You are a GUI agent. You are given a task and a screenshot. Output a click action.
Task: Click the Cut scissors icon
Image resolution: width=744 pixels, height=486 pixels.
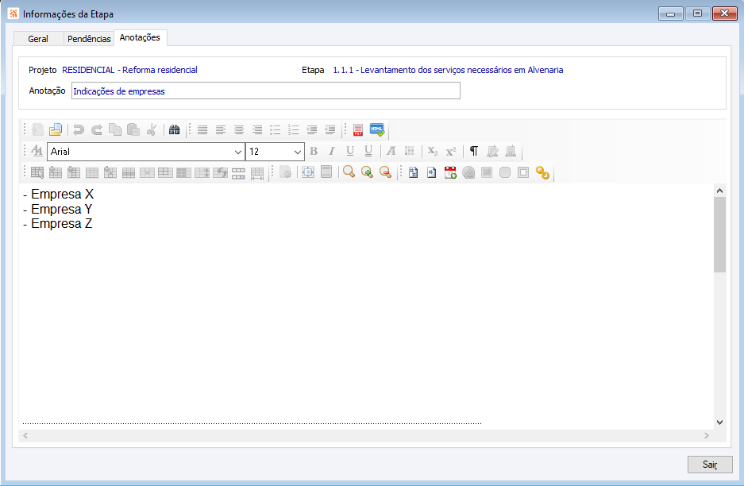tap(152, 129)
